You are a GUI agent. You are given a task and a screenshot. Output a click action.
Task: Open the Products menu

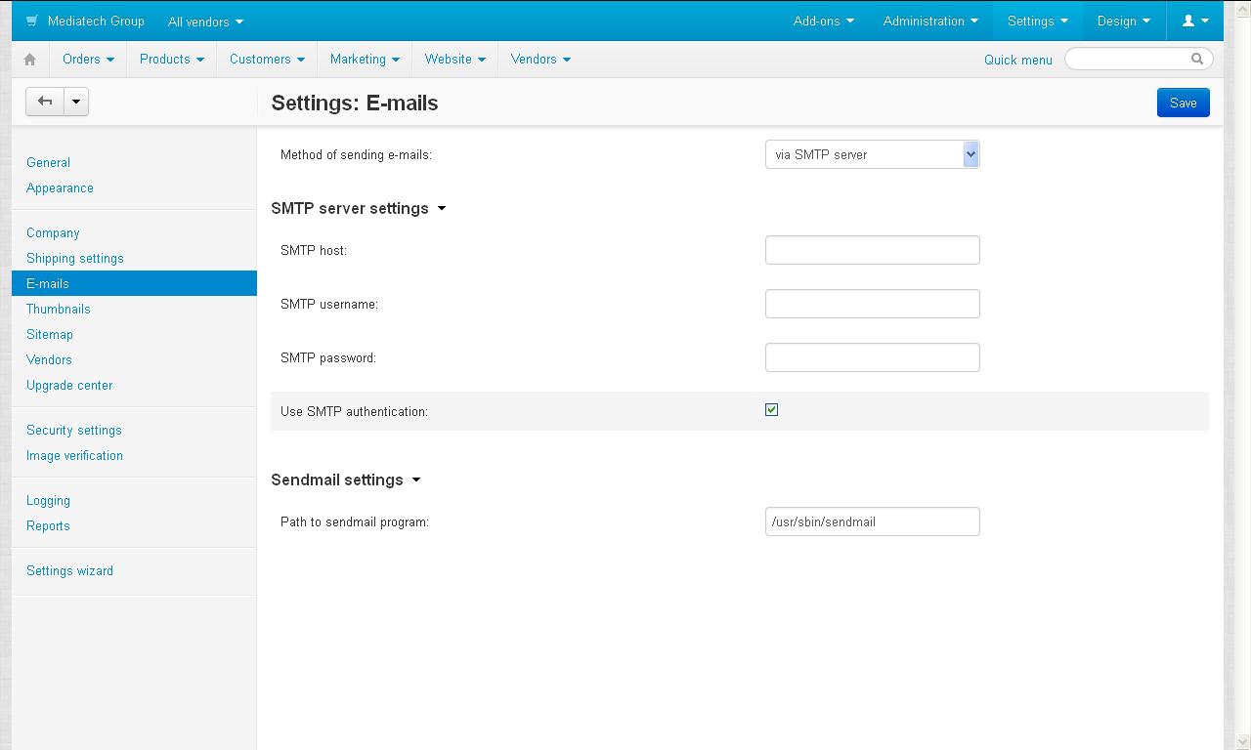[171, 59]
